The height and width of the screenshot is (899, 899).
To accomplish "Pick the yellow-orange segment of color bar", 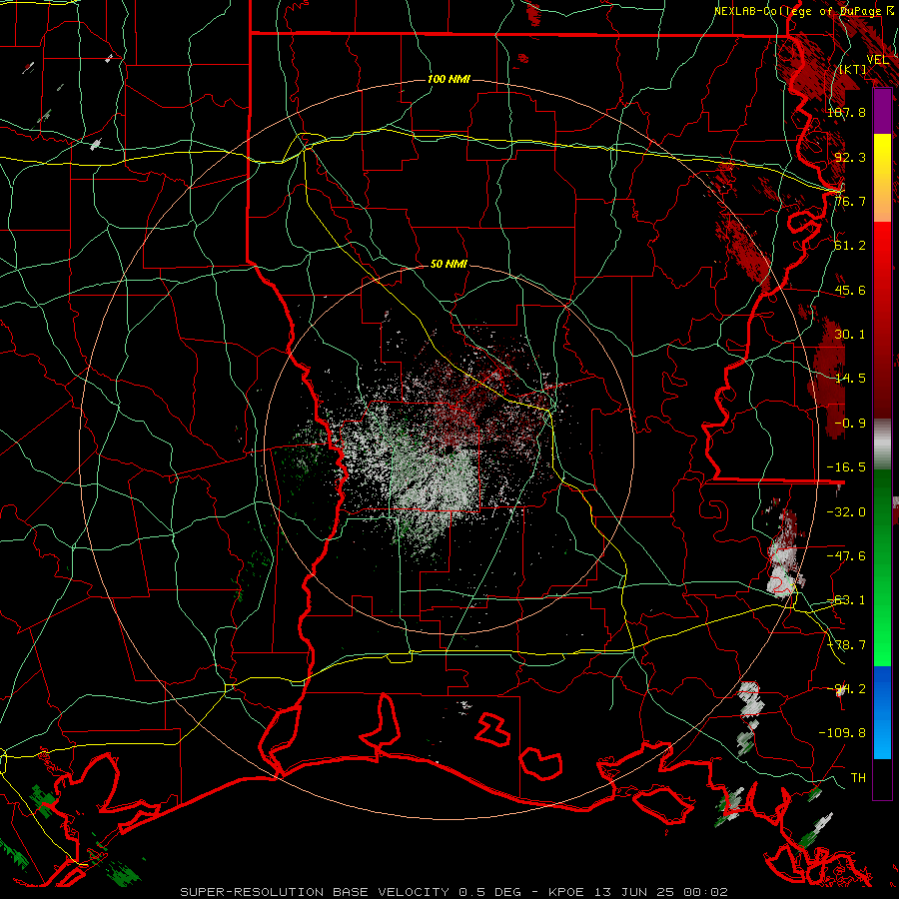I will (882, 178).
